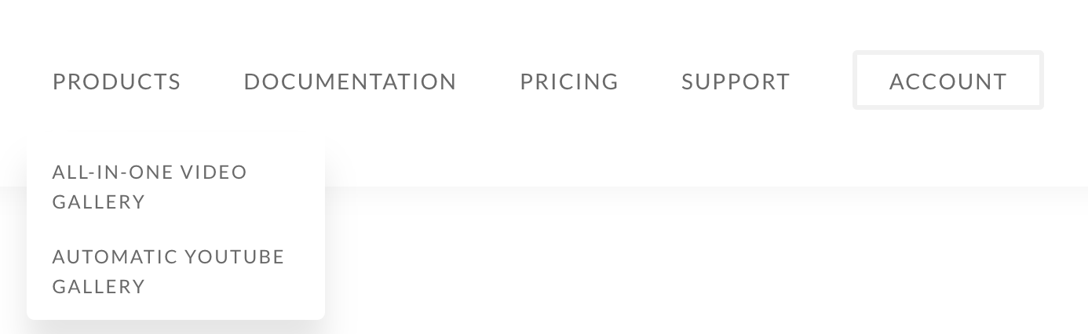Image resolution: width=1088 pixels, height=334 pixels.
Task: Visit the Documentation section
Action: (350, 82)
